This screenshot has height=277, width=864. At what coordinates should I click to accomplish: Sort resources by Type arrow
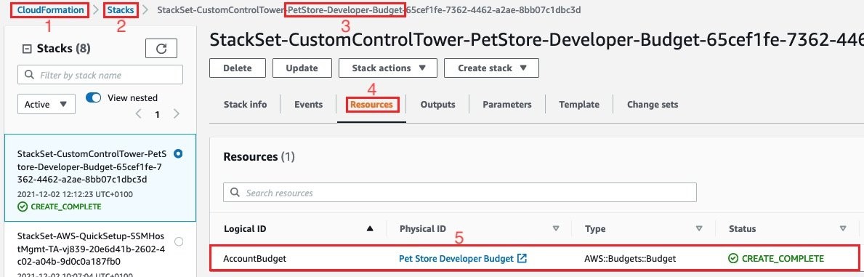pos(699,228)
